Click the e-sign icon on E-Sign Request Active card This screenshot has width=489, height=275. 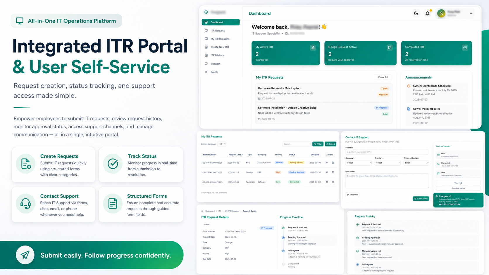click(x=390, y=48)
